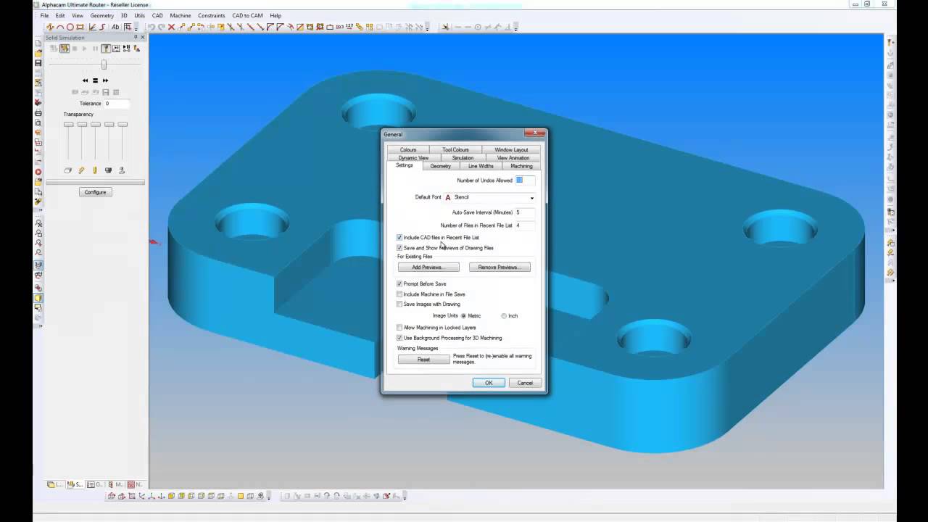Click the simulation speed slider handle
Screen dimensions: 928x522
click(x=104, y=65)
